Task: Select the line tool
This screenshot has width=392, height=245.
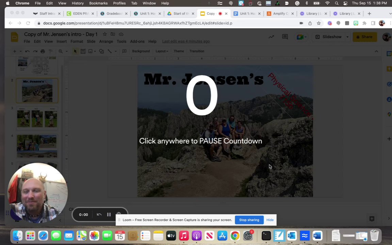Action: pyautogui.click(x=110, y=51)
